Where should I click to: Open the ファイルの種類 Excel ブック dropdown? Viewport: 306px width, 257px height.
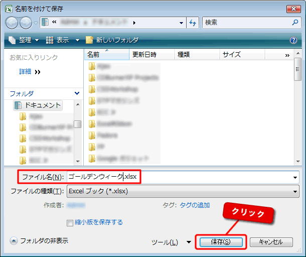[x=183, y=191]
